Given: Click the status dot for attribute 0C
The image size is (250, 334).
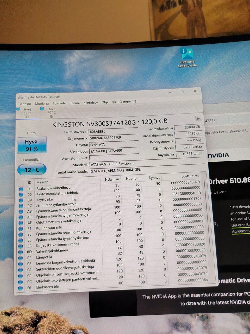Looking at the screenshot, I should [x=21, y=206].
